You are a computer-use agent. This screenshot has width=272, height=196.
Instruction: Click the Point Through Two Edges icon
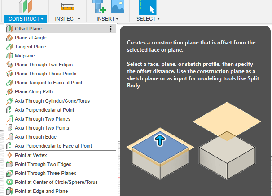point(10,164)
